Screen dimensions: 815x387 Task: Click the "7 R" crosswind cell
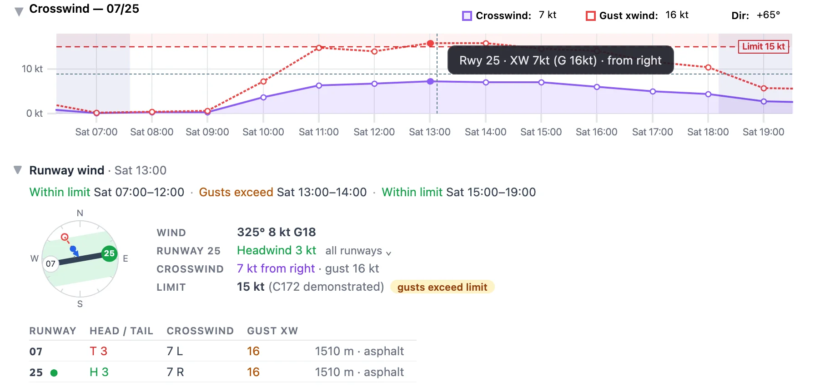(175, 372)
